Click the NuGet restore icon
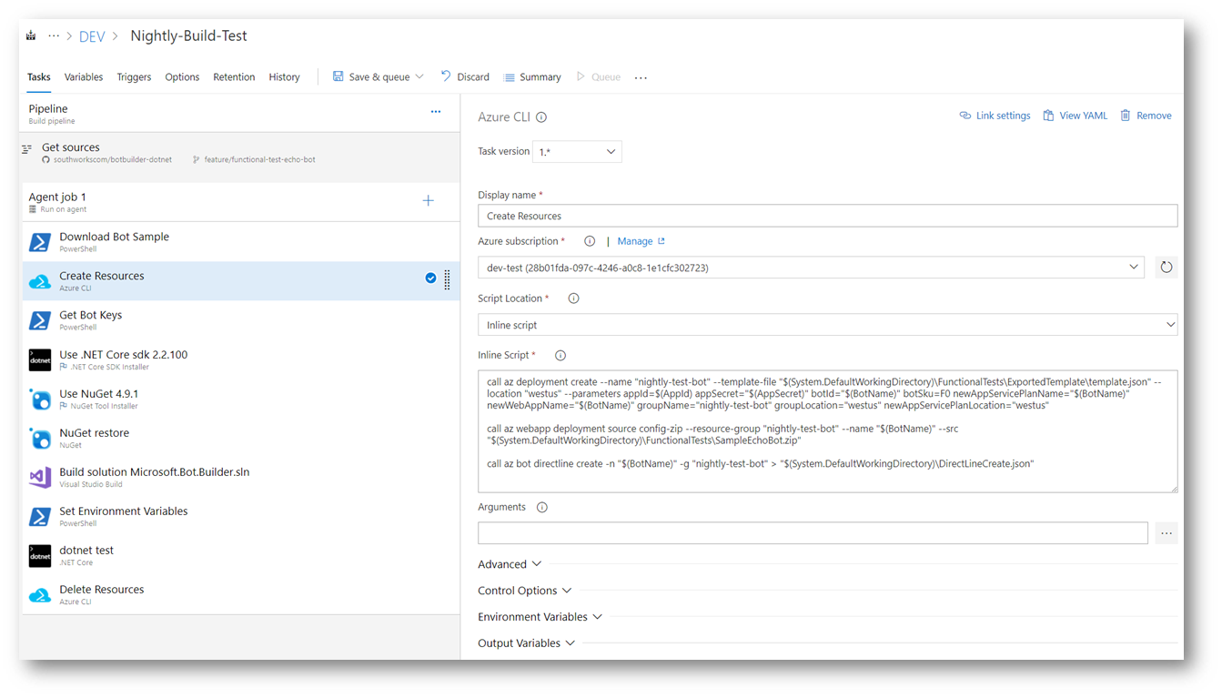Viewport: 1222px width, 698px height. [40, 439]
